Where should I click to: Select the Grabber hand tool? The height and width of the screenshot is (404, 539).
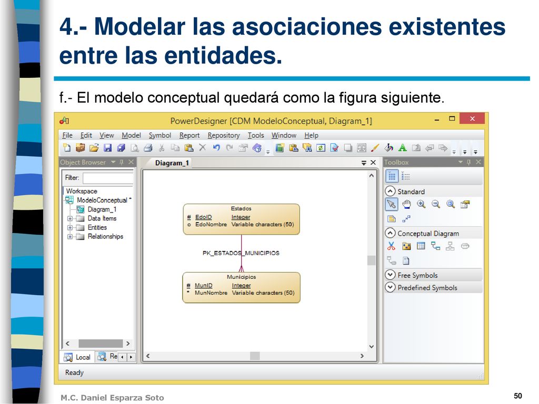(x=407, y=205)
